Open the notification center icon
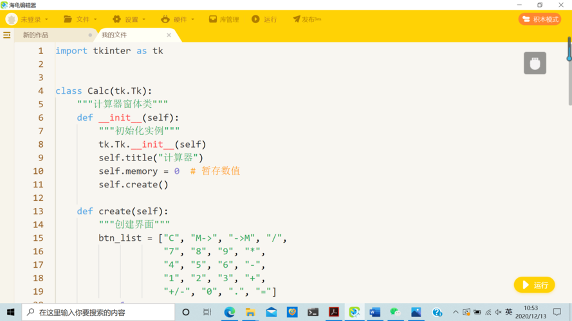572x321 pixels. click(557, 312)
